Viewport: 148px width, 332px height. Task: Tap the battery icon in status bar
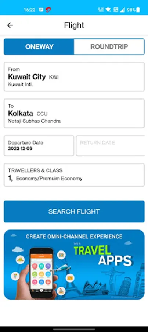coord(138,10)
